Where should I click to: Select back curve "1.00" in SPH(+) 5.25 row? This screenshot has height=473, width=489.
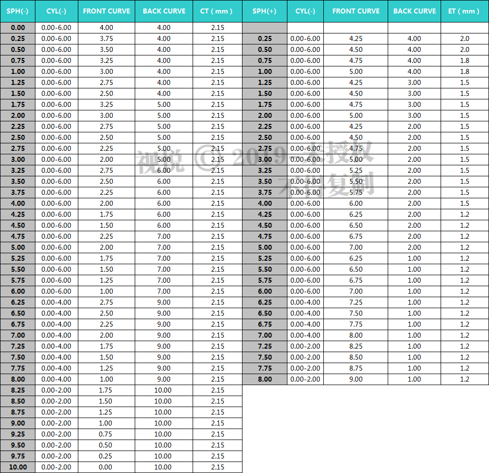tap(414, 259)
